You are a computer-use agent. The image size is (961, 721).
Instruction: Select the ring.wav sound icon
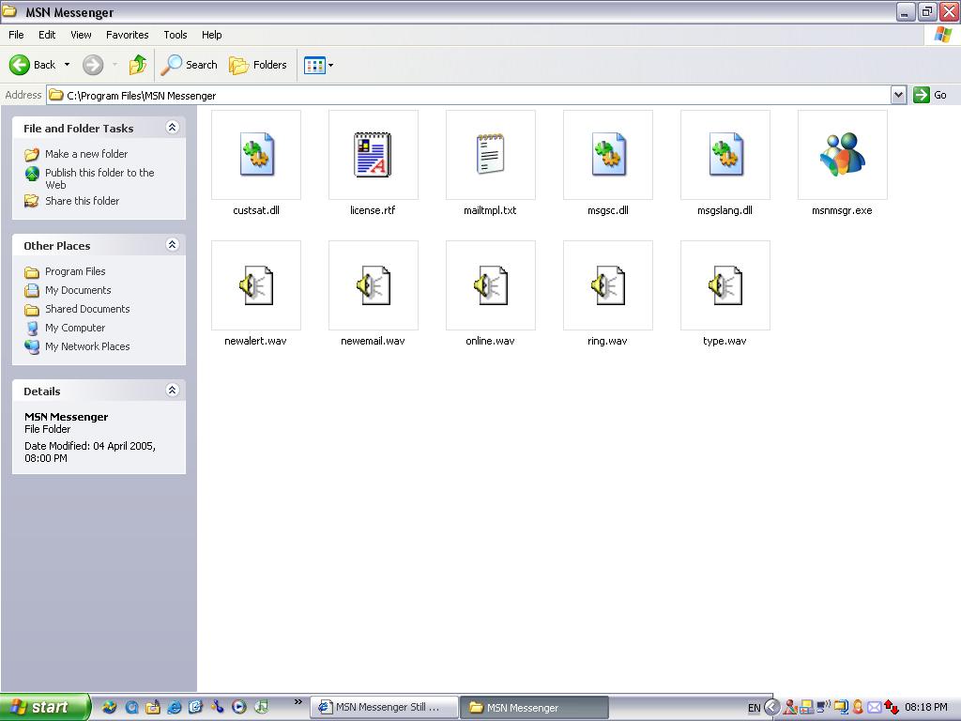[x=608, y=285]
